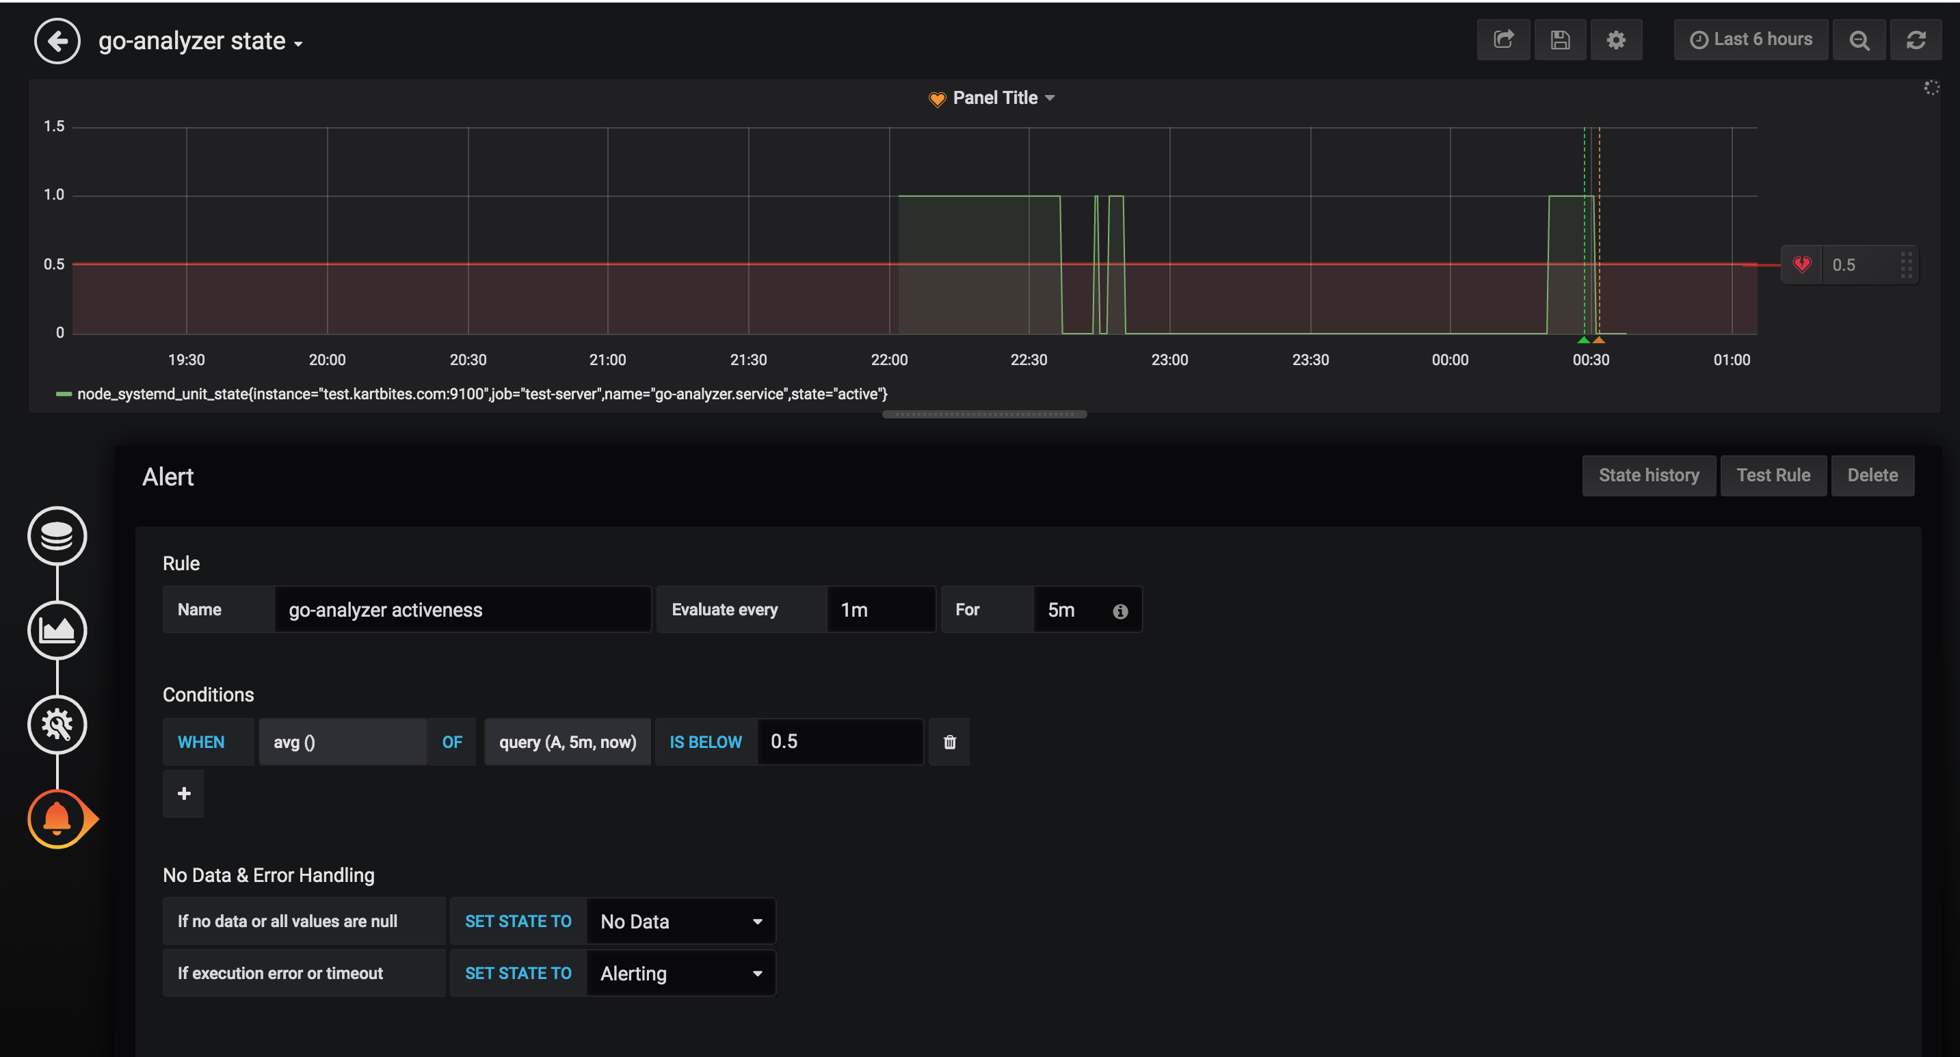Click the State history button
This screenshot has height=1057, width=1960.
pos(1648,475)
